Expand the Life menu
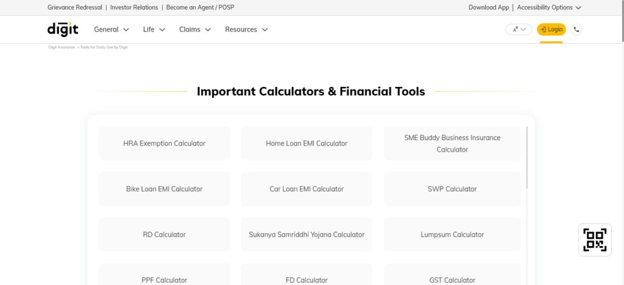The height and width of the screenshot is (285, 624). pyautogui.click(x=154, y=29)
